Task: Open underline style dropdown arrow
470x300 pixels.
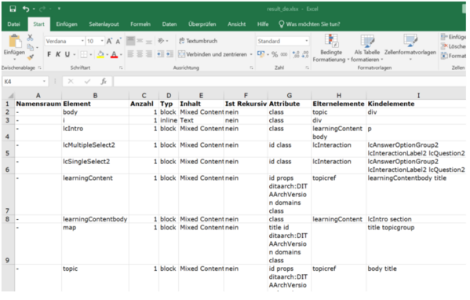Action: tap(74, 55)
